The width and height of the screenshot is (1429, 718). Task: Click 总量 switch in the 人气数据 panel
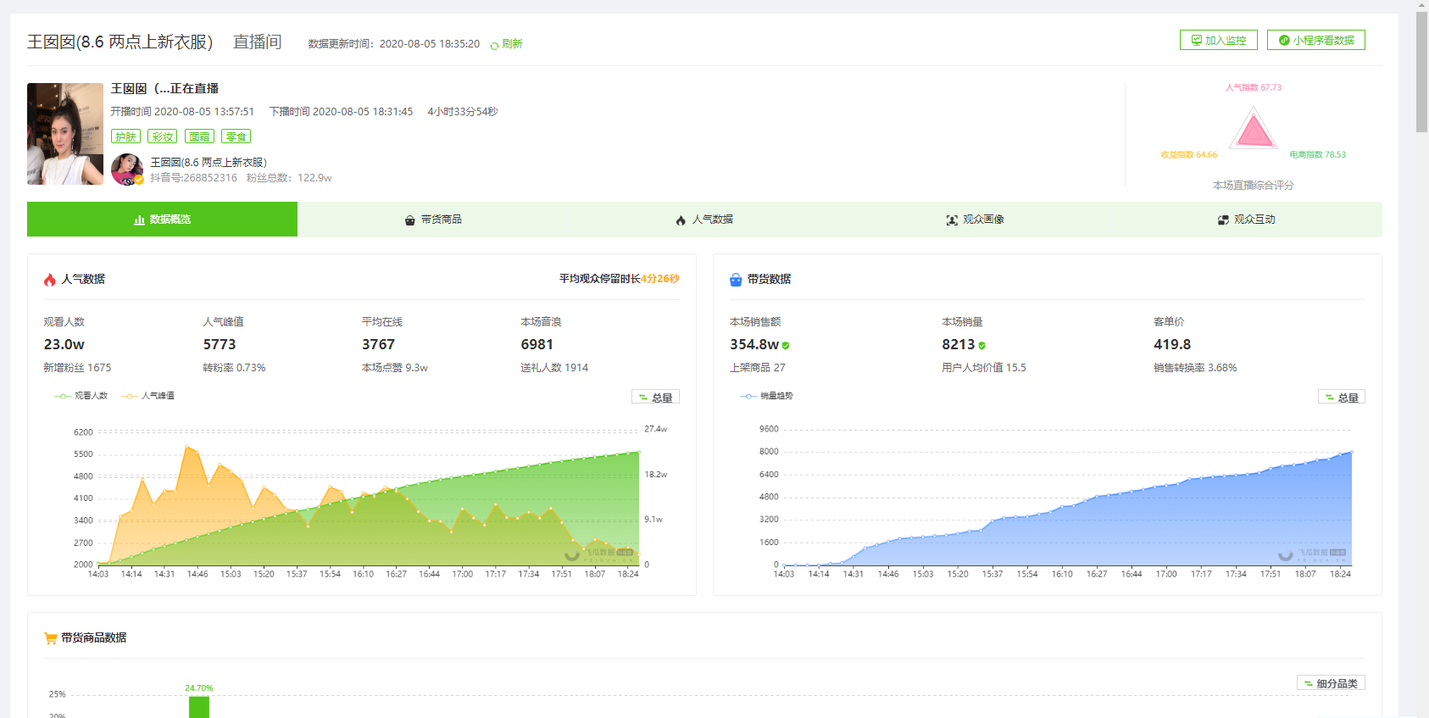click(x=655, y=397)
